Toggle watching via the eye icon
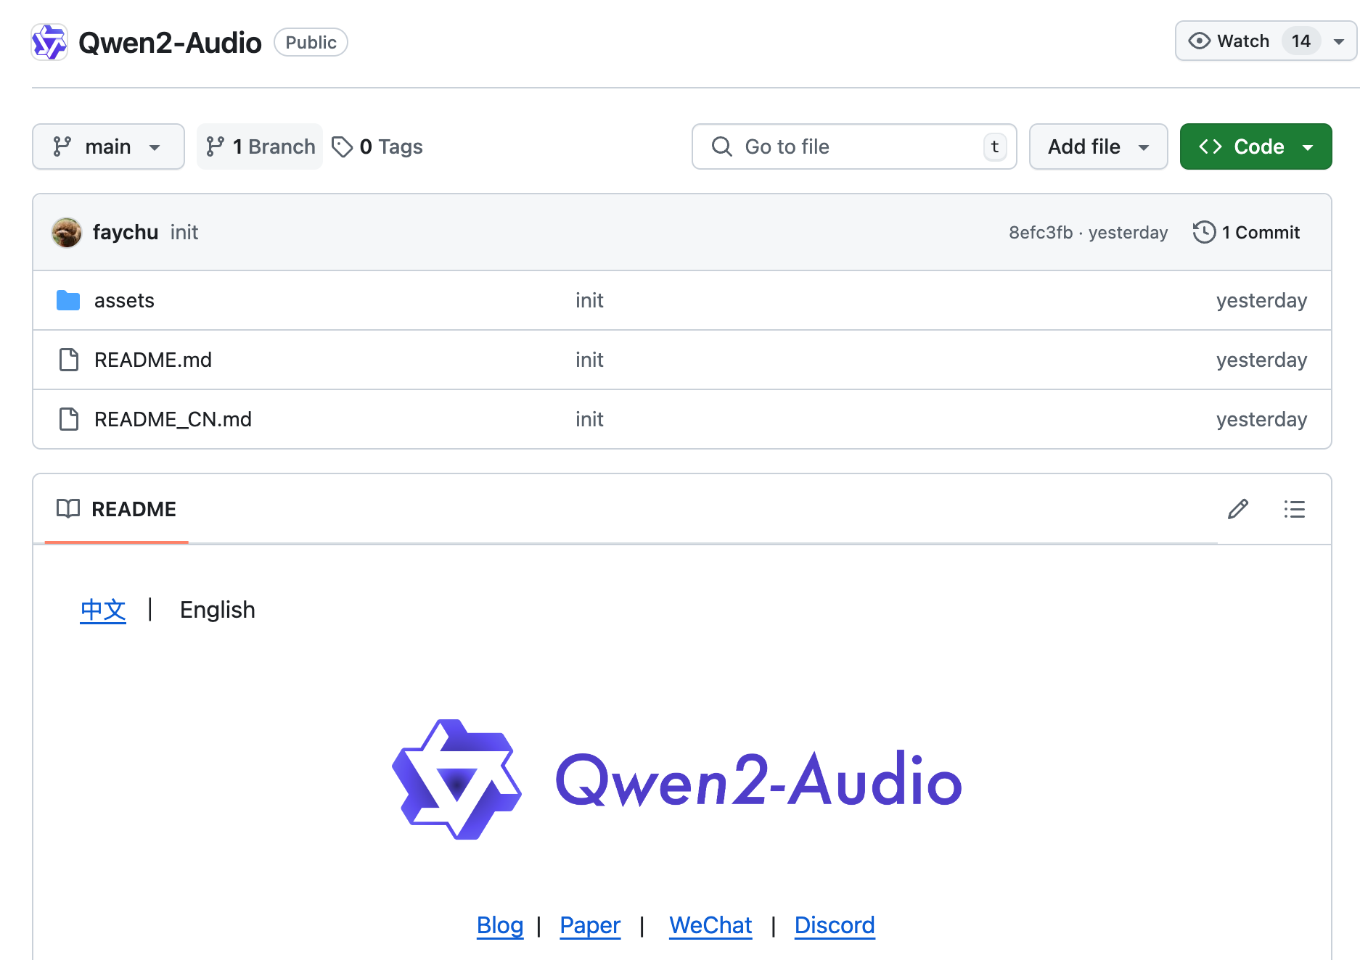This screenshot has height=960, width=1360. click(1200, 41)
